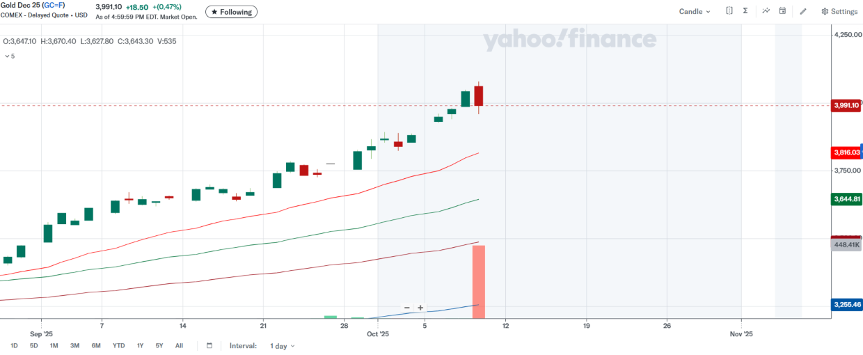Viewport: 863px width, 355px height.
Task: Select the pencil drawing tool
Action: [x=803, y=11]
